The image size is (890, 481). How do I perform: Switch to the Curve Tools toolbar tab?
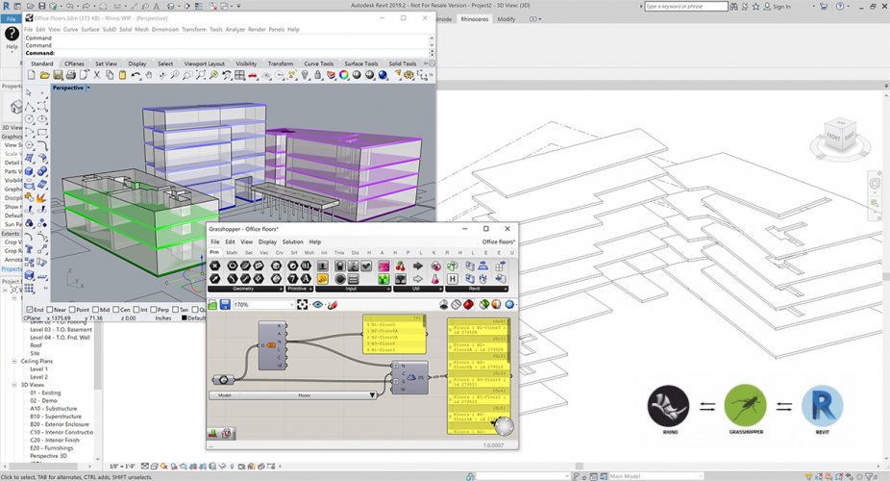point(320,63)
